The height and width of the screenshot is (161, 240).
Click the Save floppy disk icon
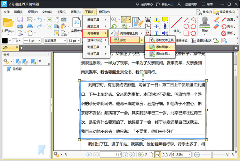pyautogui.click(x=20, y=20)
